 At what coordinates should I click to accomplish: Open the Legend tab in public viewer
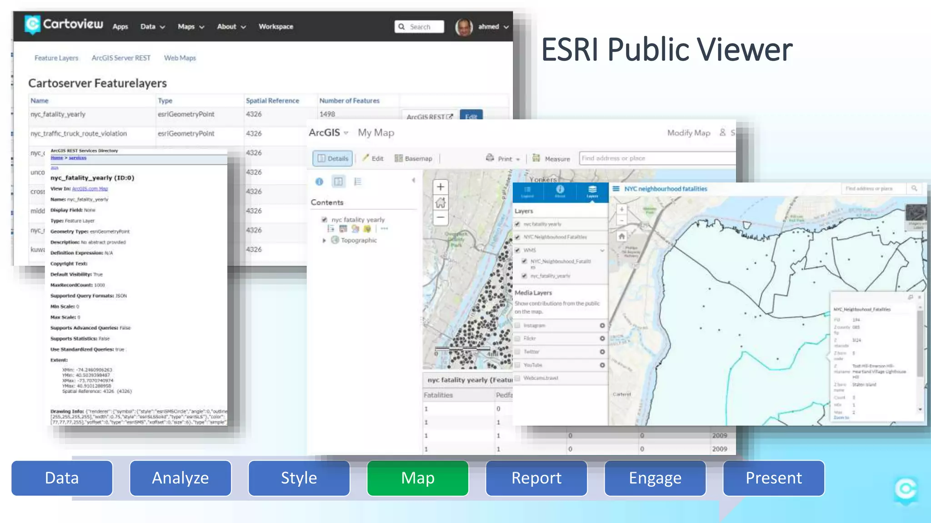[x=527, y=192]
